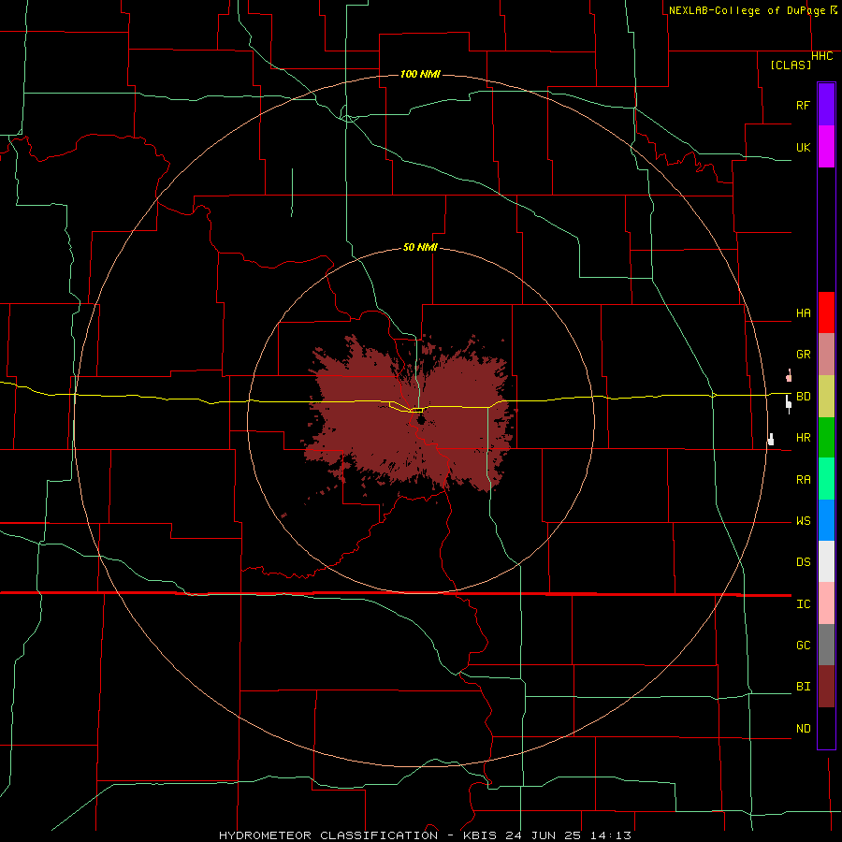Click the 'UK' legend label
The width and height of the screenshot is (842, 842).
[803, 147]
